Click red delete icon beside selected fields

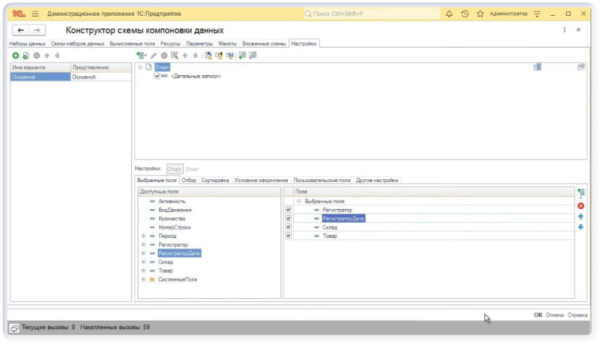point(581,206)
